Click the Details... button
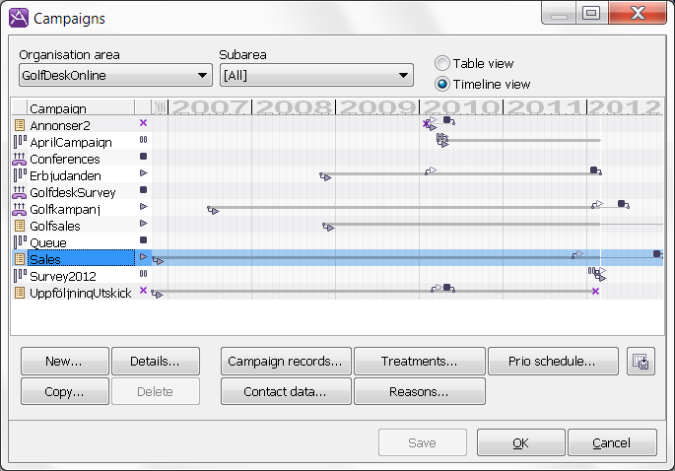Viewport: 675px width, 471px height. point(156,361)
